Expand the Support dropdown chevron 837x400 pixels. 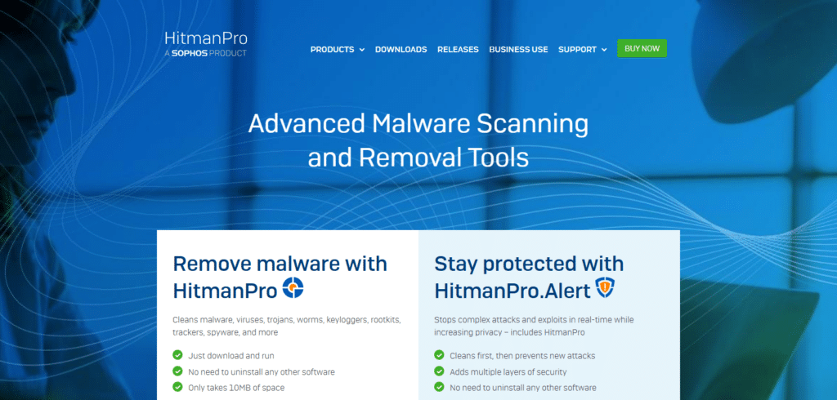coord(604,50)
